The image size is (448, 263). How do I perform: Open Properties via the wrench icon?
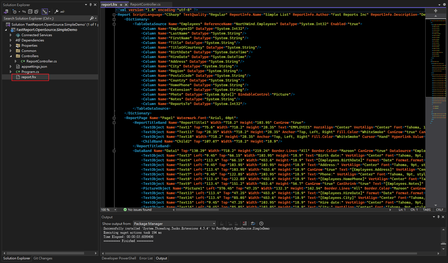click(56, 12)
